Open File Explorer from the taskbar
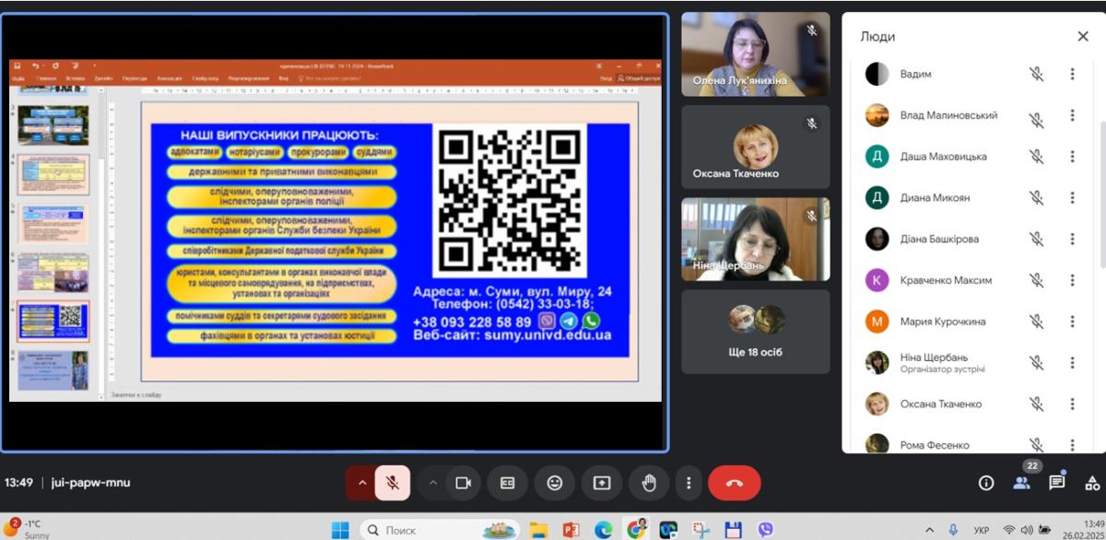 [539, 530]
